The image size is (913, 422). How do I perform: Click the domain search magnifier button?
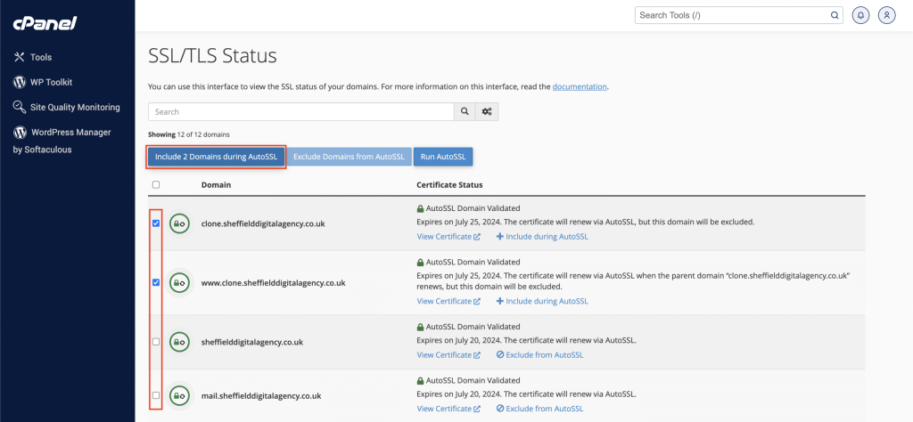pos(465,111)
